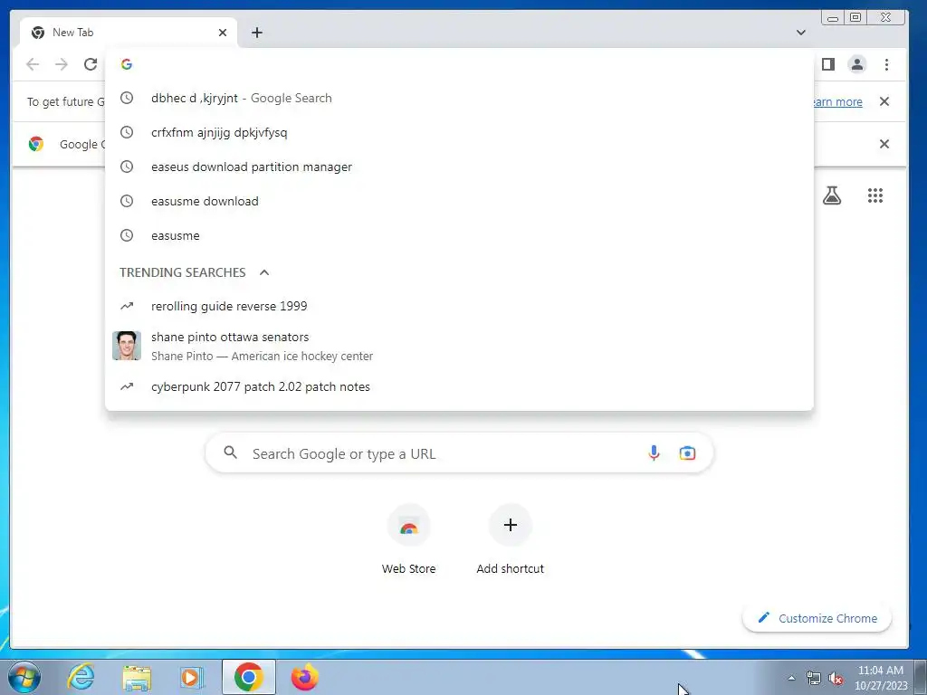This screenshot has width=927, height=695.
Task: Choose 'easeus download partition manager' suggestion
Action: (x=459, y=167)
